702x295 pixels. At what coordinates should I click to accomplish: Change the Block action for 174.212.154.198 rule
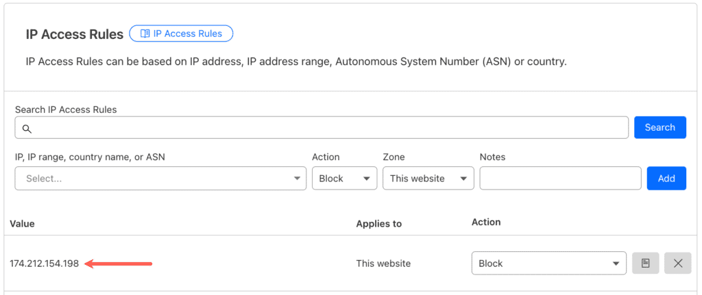[548, 264]
